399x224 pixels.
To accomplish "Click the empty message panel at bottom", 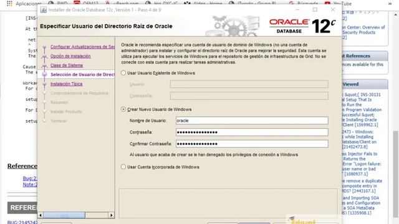I will click(228, 203).
